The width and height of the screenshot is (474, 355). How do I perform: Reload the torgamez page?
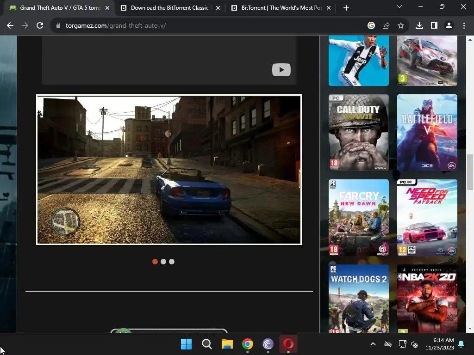pyautogui.click(x=40, y=26)
